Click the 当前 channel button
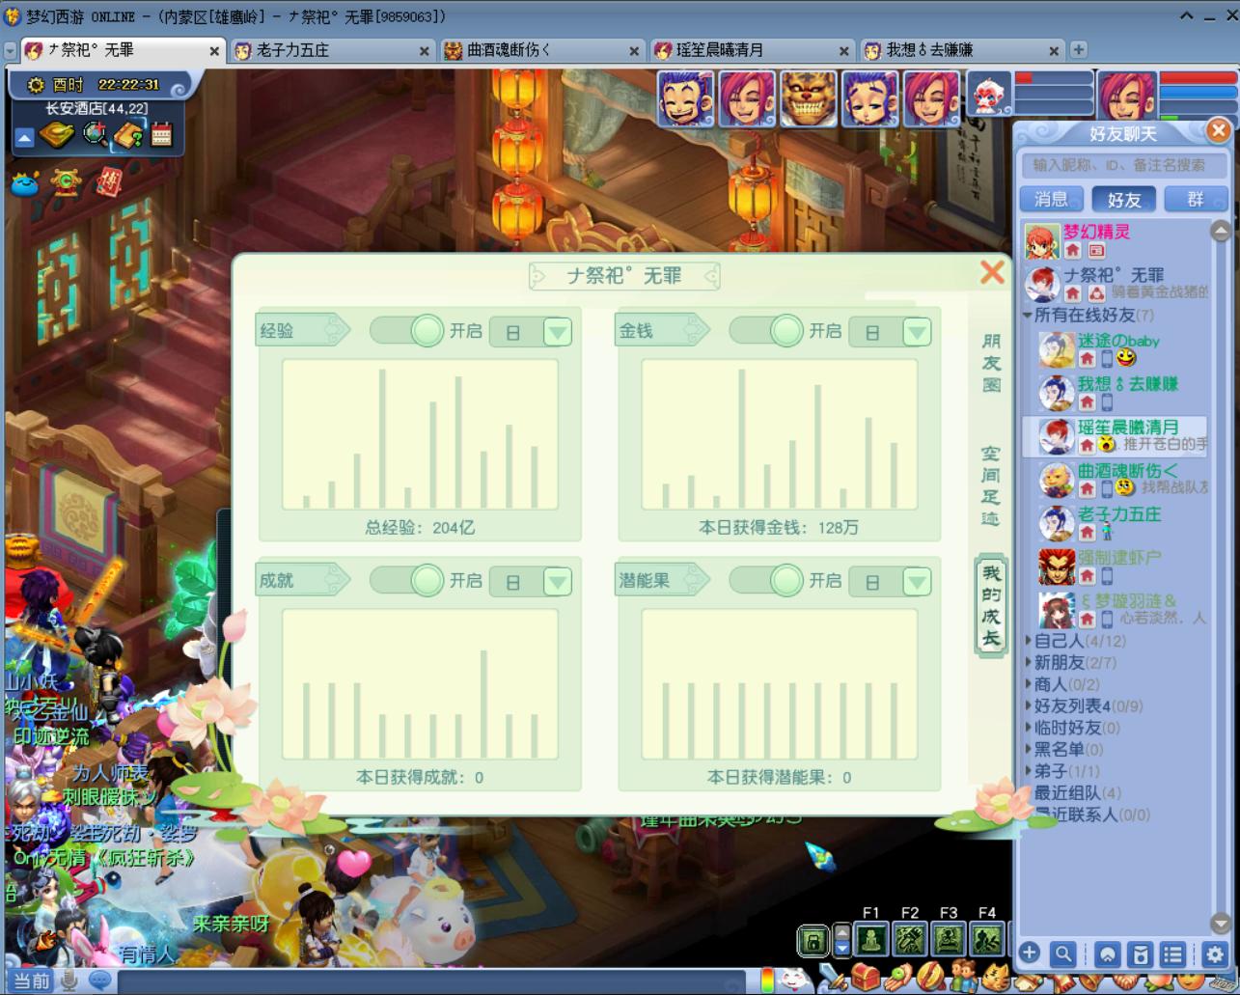 pyautogui.click(x=31, y=981)
